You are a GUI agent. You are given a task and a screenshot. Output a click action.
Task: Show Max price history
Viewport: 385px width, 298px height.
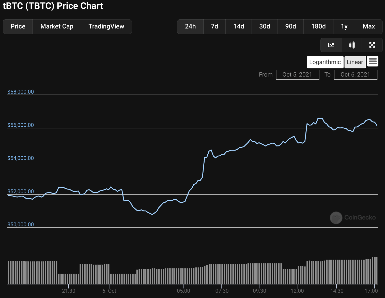369,26
